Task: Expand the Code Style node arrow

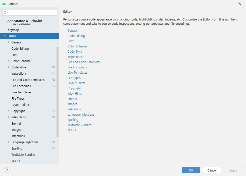Action: pos(9,67)
